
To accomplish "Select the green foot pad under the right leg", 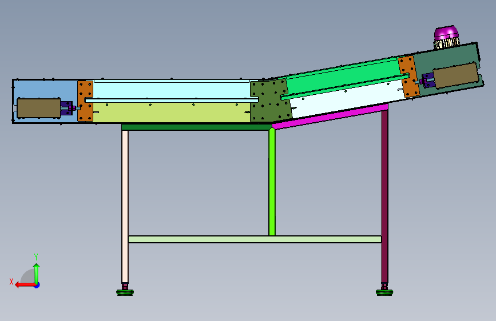I will [x=384, y=292].
